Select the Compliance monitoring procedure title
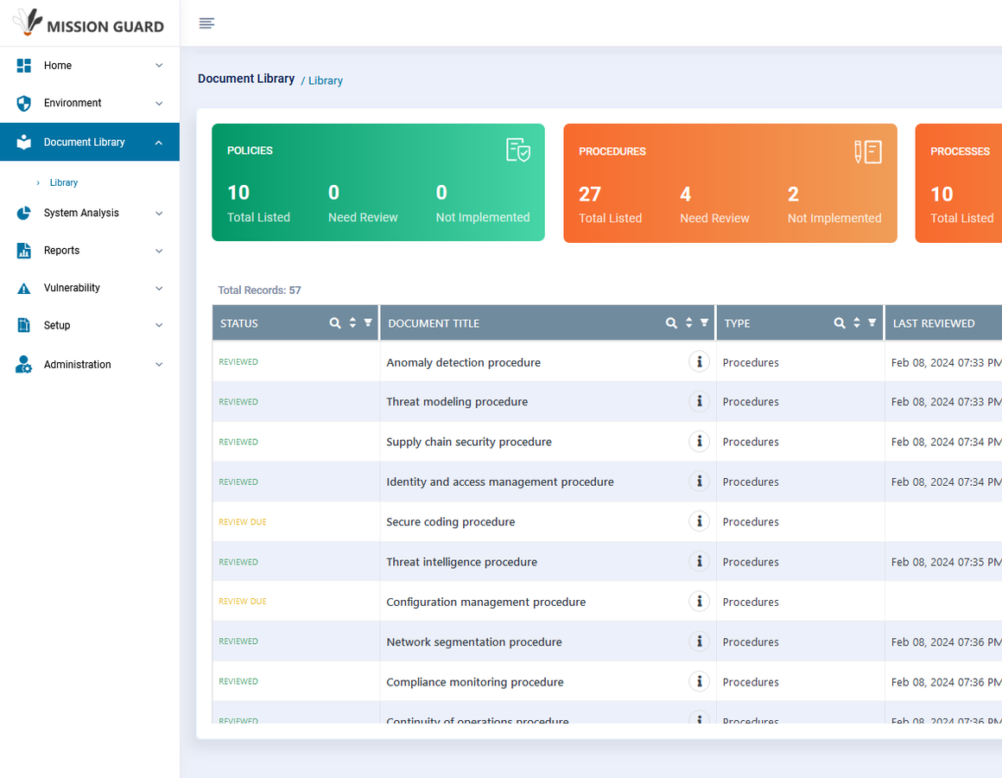This screenshot has height=778, width=1002. point(475,682)
